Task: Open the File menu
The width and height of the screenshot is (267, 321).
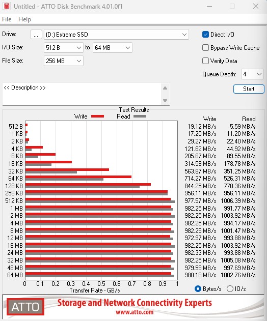Action: (x=7, y=19)
